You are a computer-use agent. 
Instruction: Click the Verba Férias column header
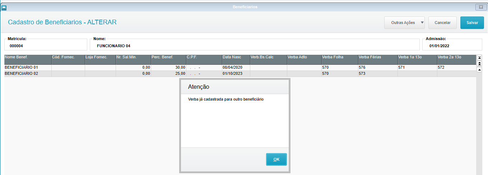(378, 59)
